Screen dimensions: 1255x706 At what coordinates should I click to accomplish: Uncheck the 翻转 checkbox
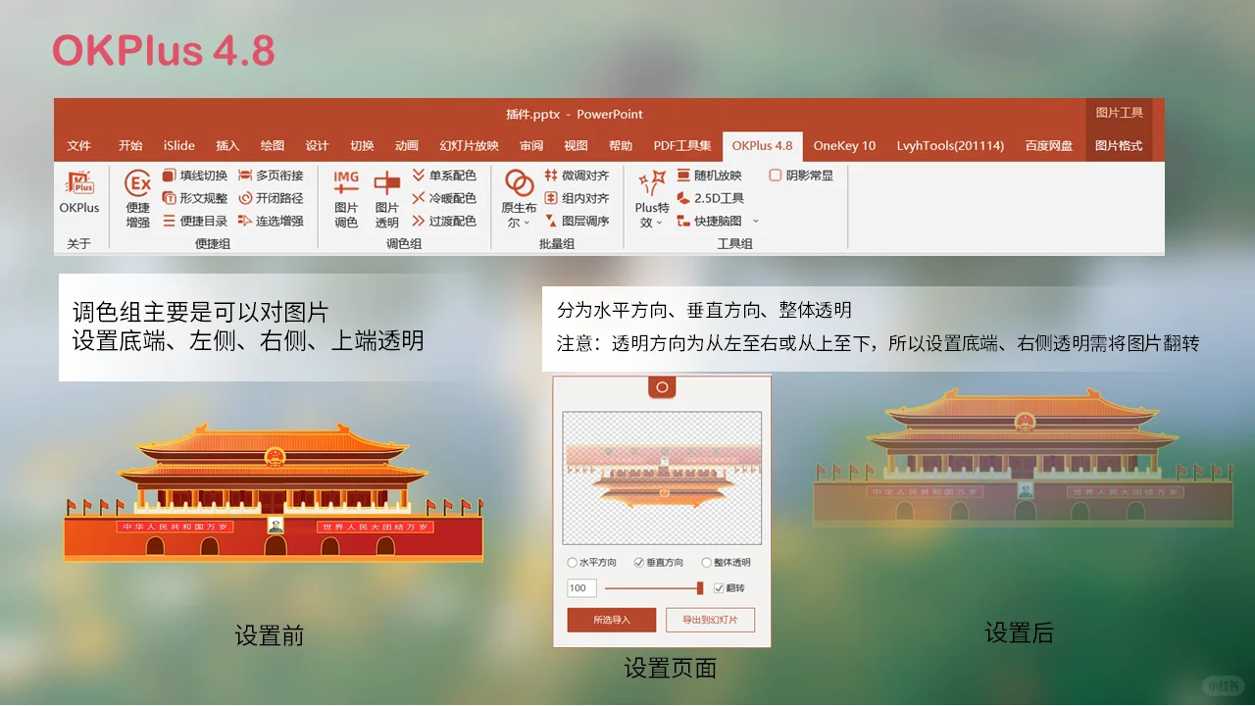[x=720, y=588]
